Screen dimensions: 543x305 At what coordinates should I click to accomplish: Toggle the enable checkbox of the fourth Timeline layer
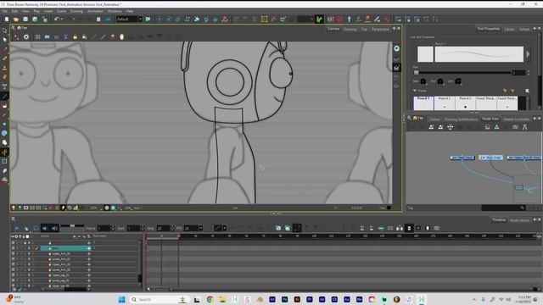14,259
